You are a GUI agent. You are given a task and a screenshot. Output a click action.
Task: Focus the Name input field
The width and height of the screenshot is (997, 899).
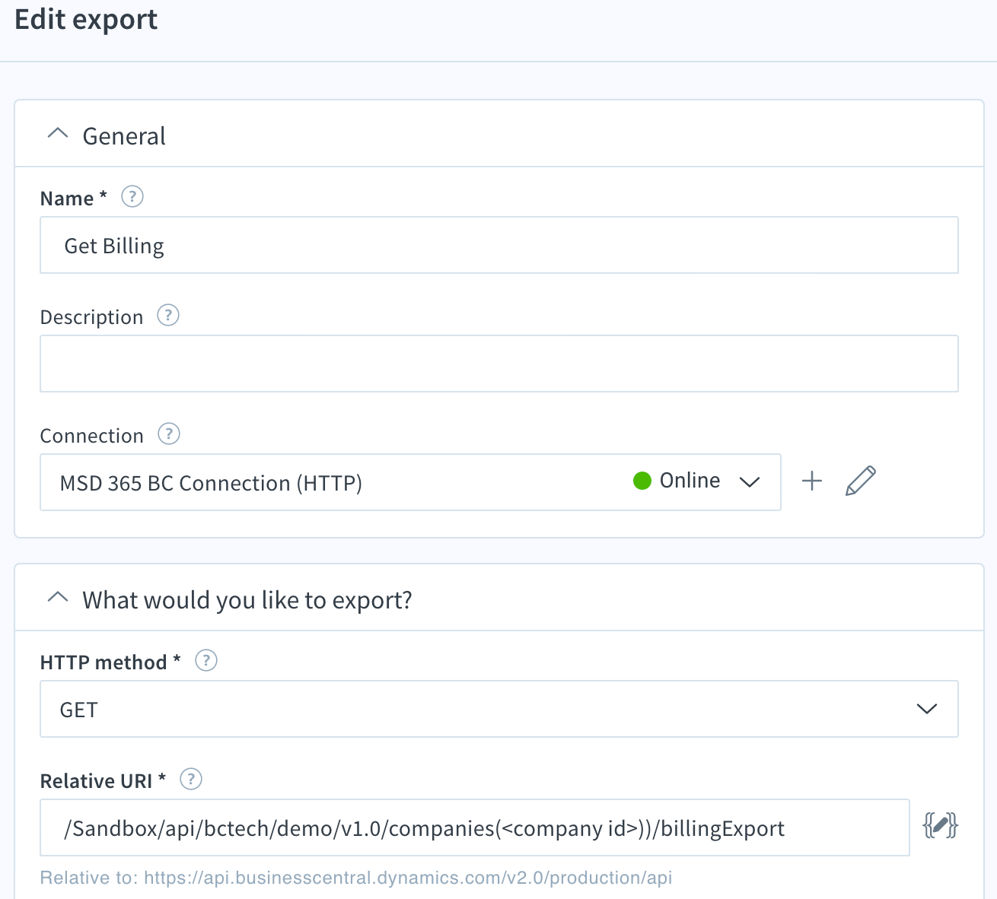click(x=498, y=245)
